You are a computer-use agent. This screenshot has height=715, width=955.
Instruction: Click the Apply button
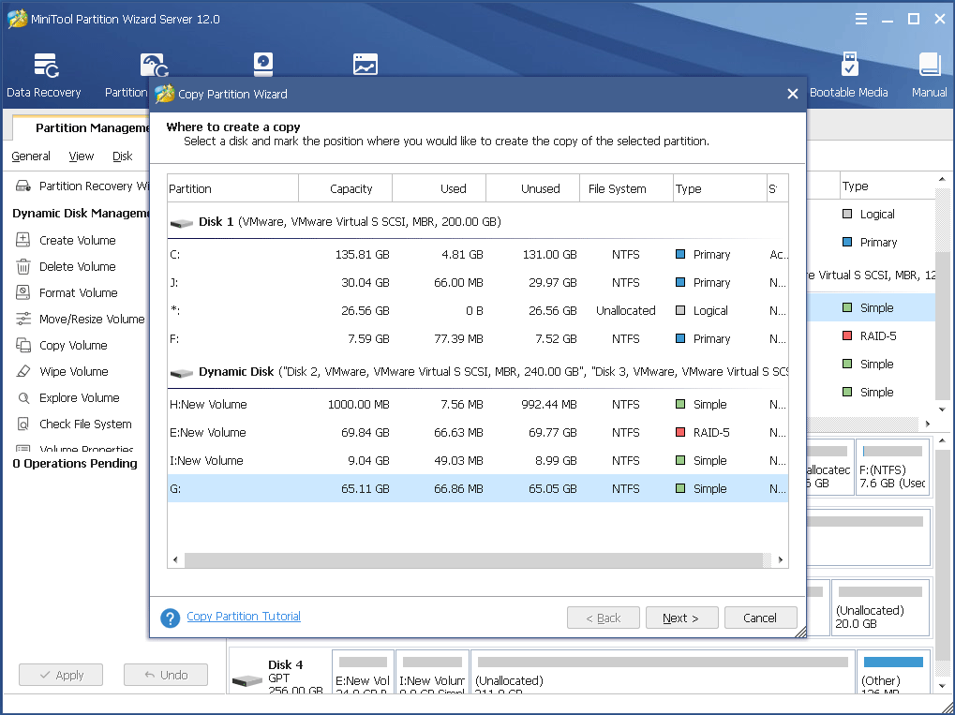[60, 675]
